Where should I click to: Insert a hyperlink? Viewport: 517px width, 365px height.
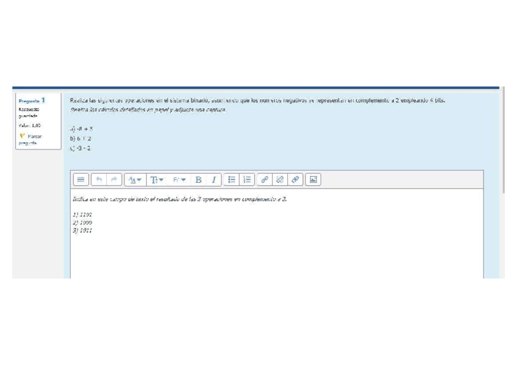pos(265,180)
